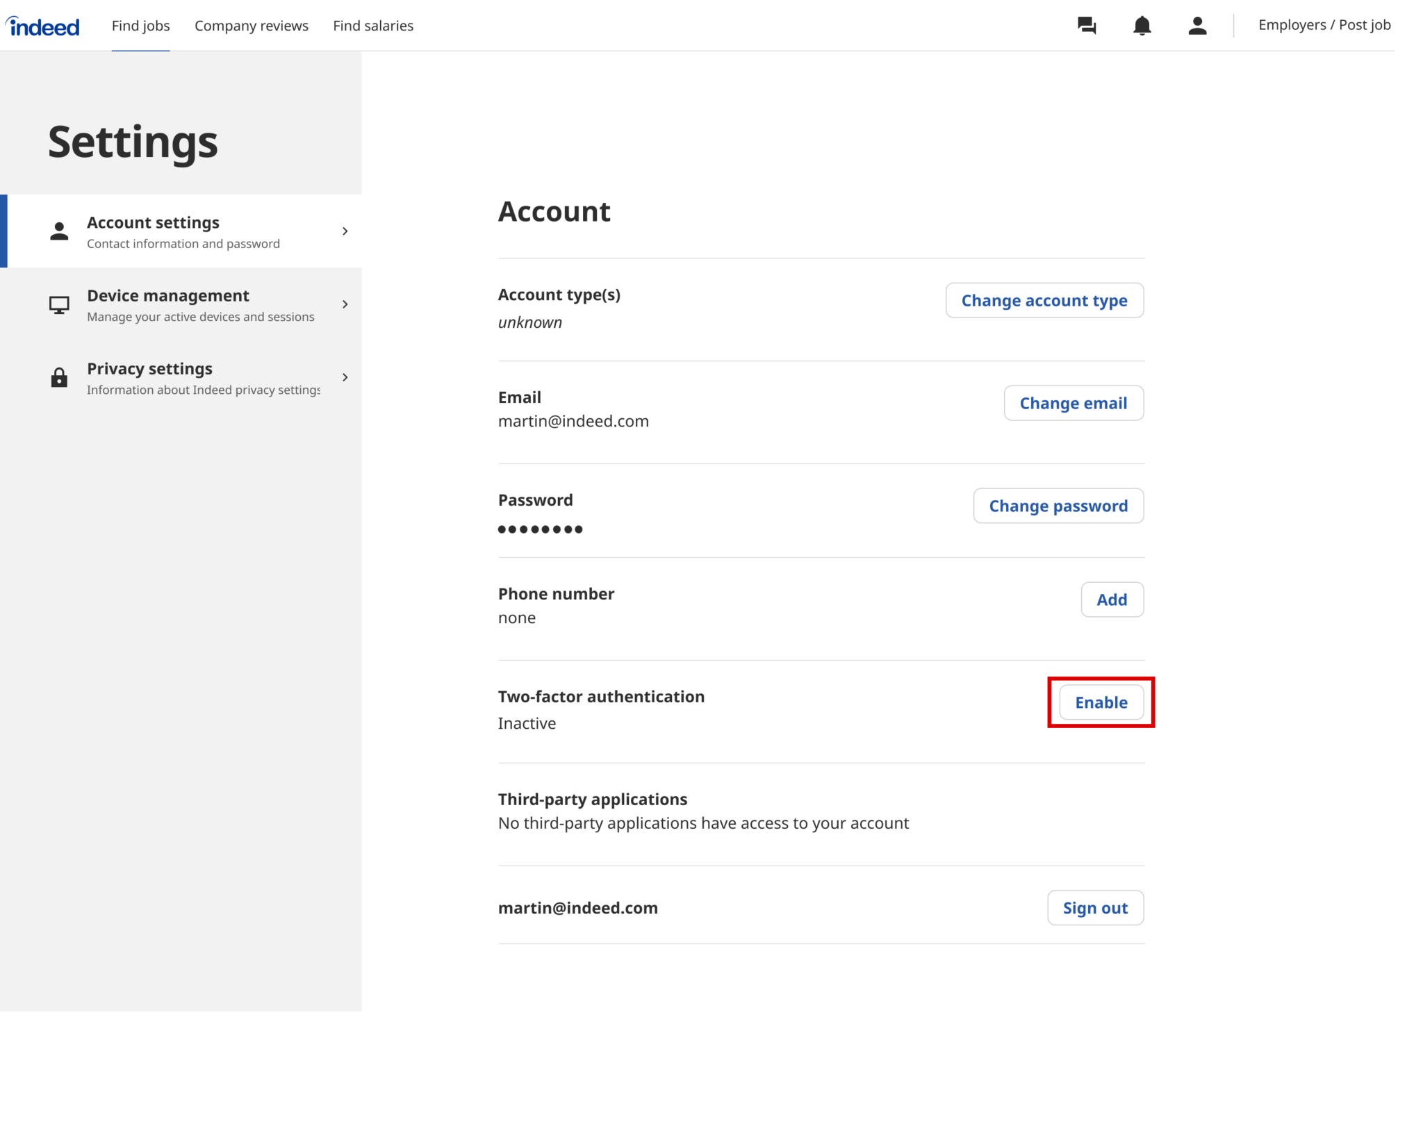Sign out of martin@indeed.com

(1095, 907)
